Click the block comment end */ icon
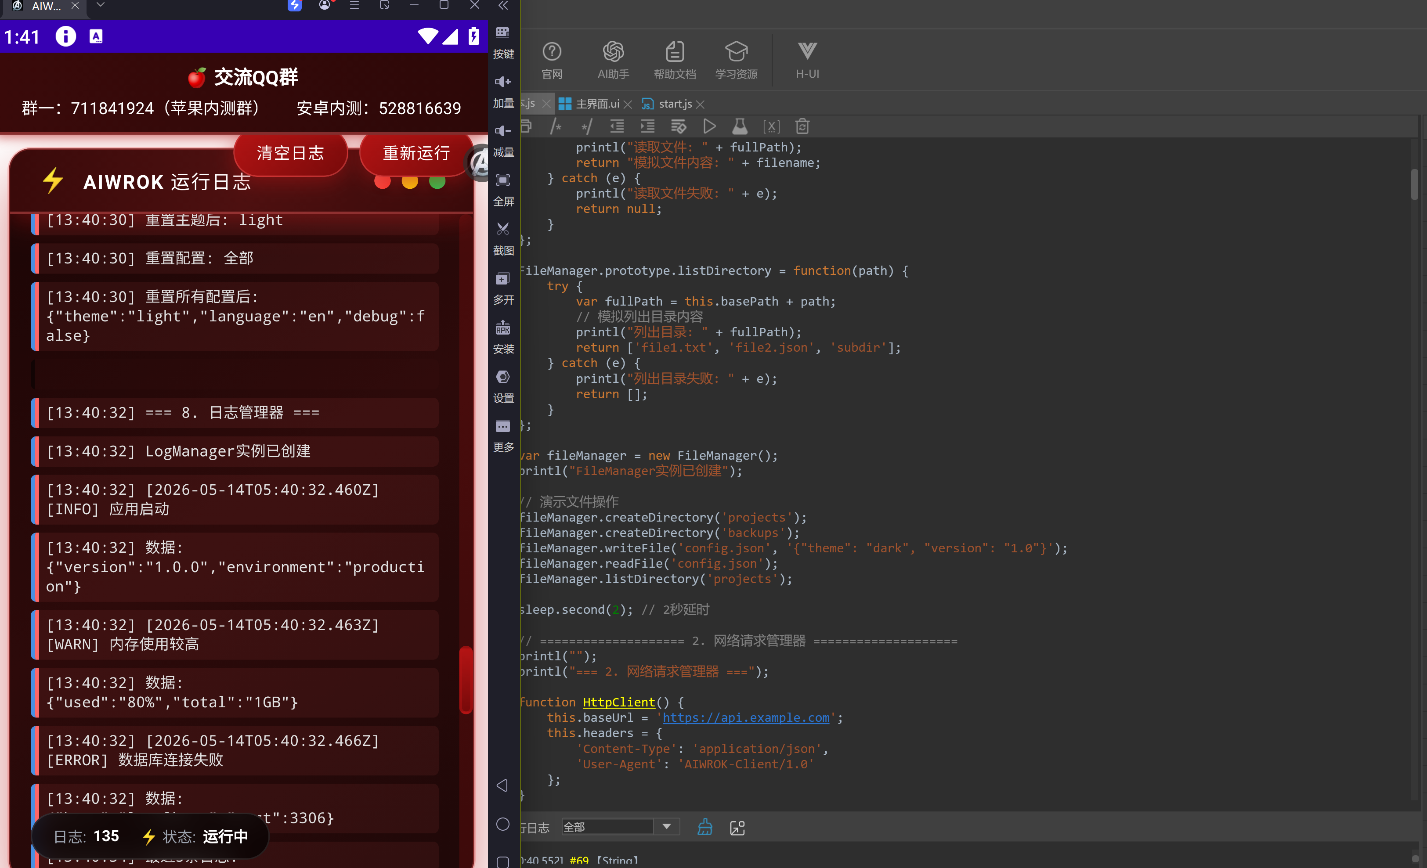 (586, 126)
